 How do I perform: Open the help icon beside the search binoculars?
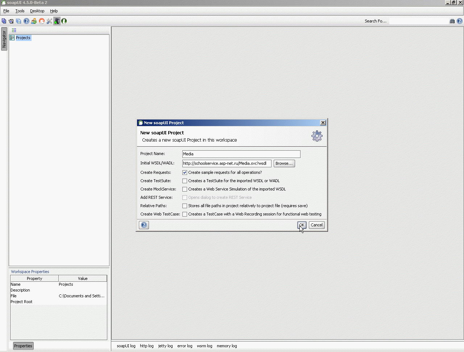(460, 21)
